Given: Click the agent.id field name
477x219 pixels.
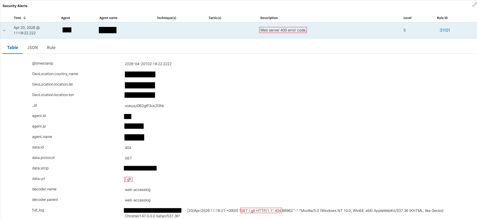Looking at the screenshot, I should [x=39, y=116].
